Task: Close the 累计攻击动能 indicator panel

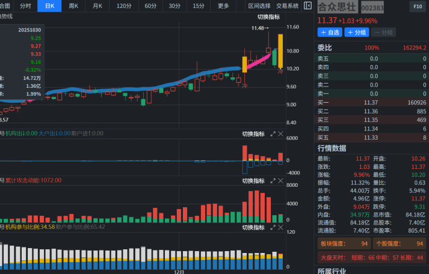Action: pos(280,181)
